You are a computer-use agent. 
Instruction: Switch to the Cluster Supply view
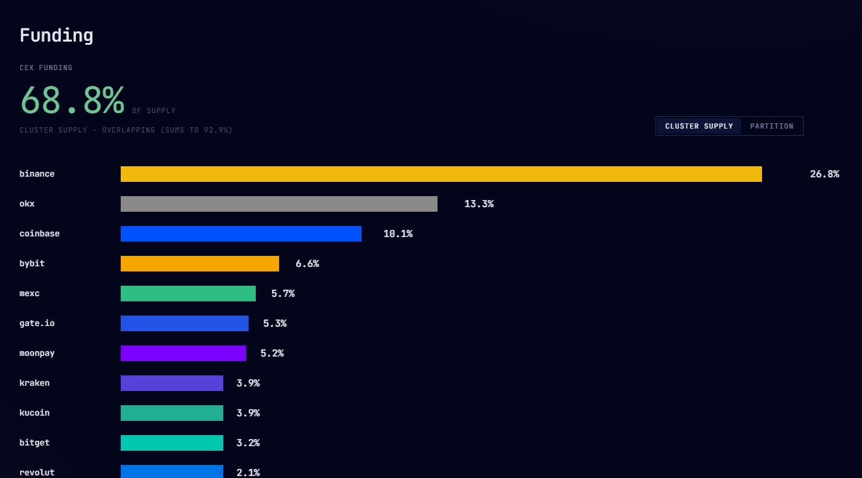click(x=699, y=126)
